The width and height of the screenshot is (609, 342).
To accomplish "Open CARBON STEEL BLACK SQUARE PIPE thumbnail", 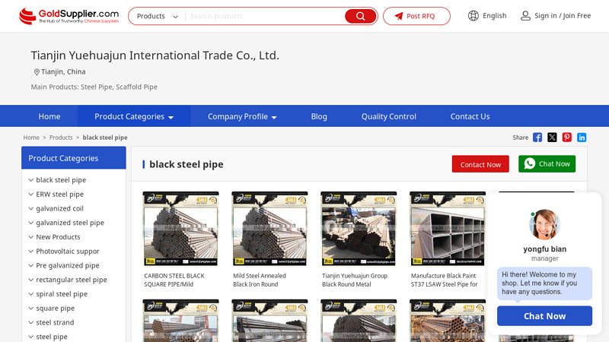I will pyautogui.click(x=180, y=229).
